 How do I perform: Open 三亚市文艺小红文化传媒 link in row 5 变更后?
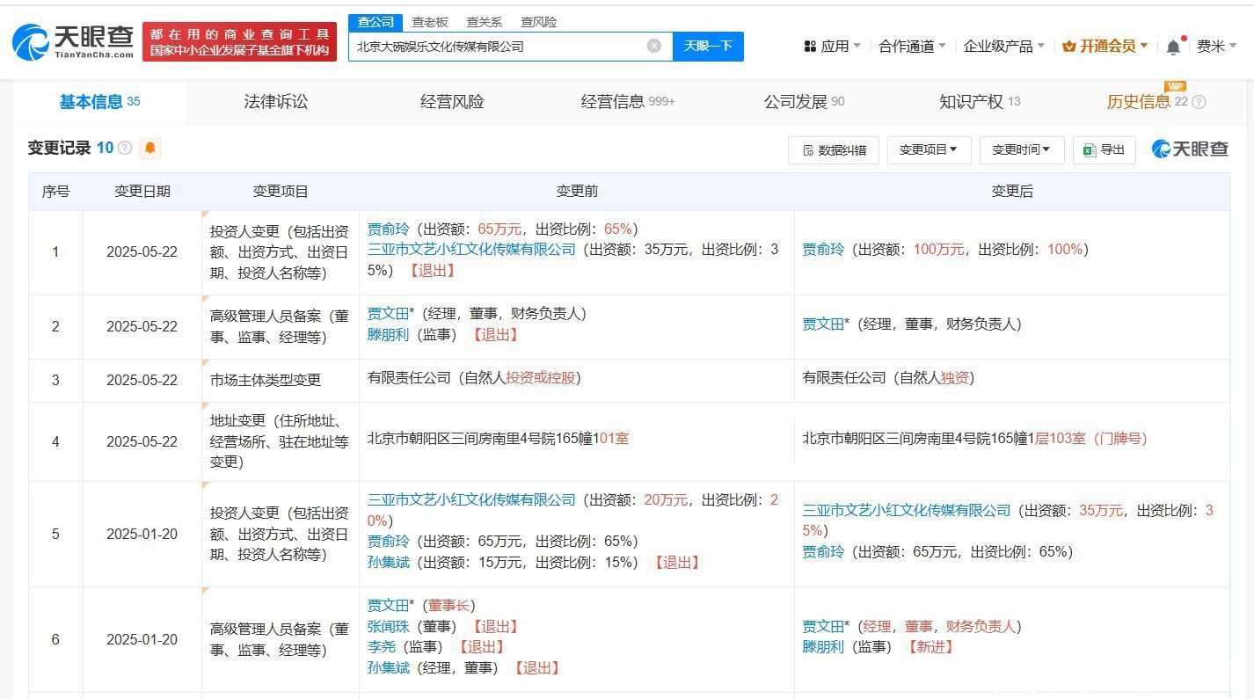click(x=907, y=510)
